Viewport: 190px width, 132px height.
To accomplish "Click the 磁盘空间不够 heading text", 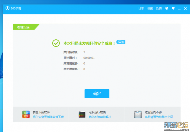I will pyautogui.click(x=153, y=112).
